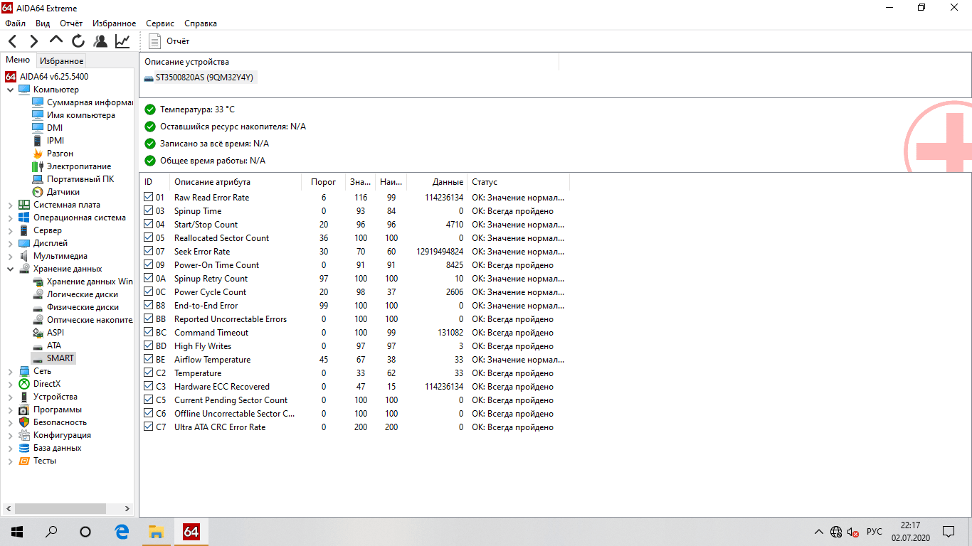
Task: Click the sidebar horizontal scrollbar thumb
Action: [60, 509]
